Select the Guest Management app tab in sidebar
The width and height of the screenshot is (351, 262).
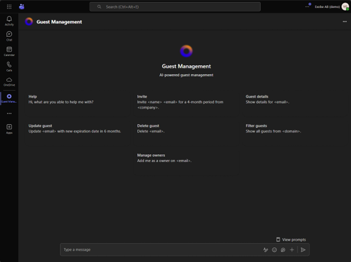click(x=9, y=98)
